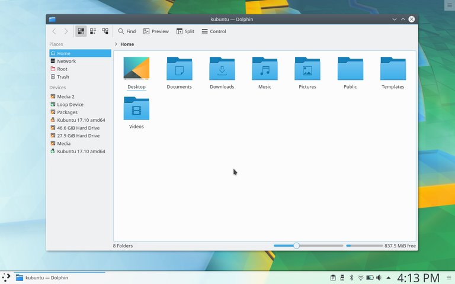The width and height of the screenshot is (455, 284).
Task: Go back using the left arrow
Action: click(54, 31)
